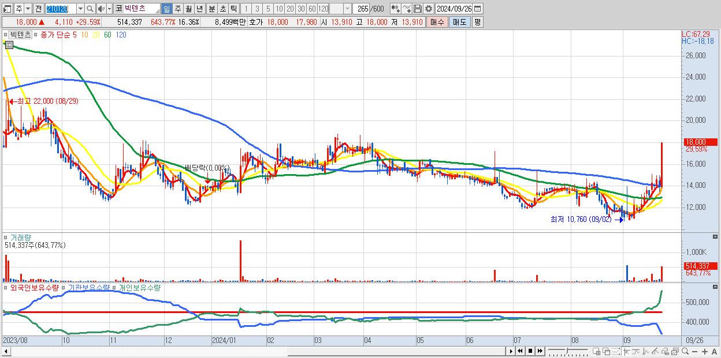Click the fast-forward playback button
The image size is (721, 358).
point(540,351)
